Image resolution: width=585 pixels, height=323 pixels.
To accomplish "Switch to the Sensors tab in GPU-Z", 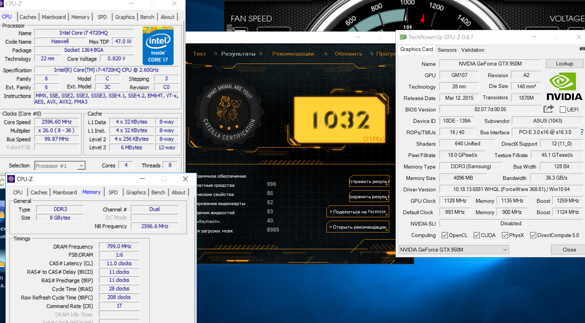I will click(447, 50).
